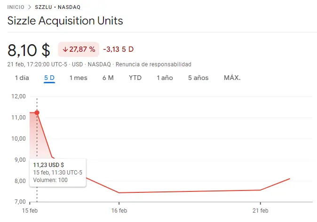Click the INICIO breadcrumb link

pyautogui.click(x=16, y=7)
